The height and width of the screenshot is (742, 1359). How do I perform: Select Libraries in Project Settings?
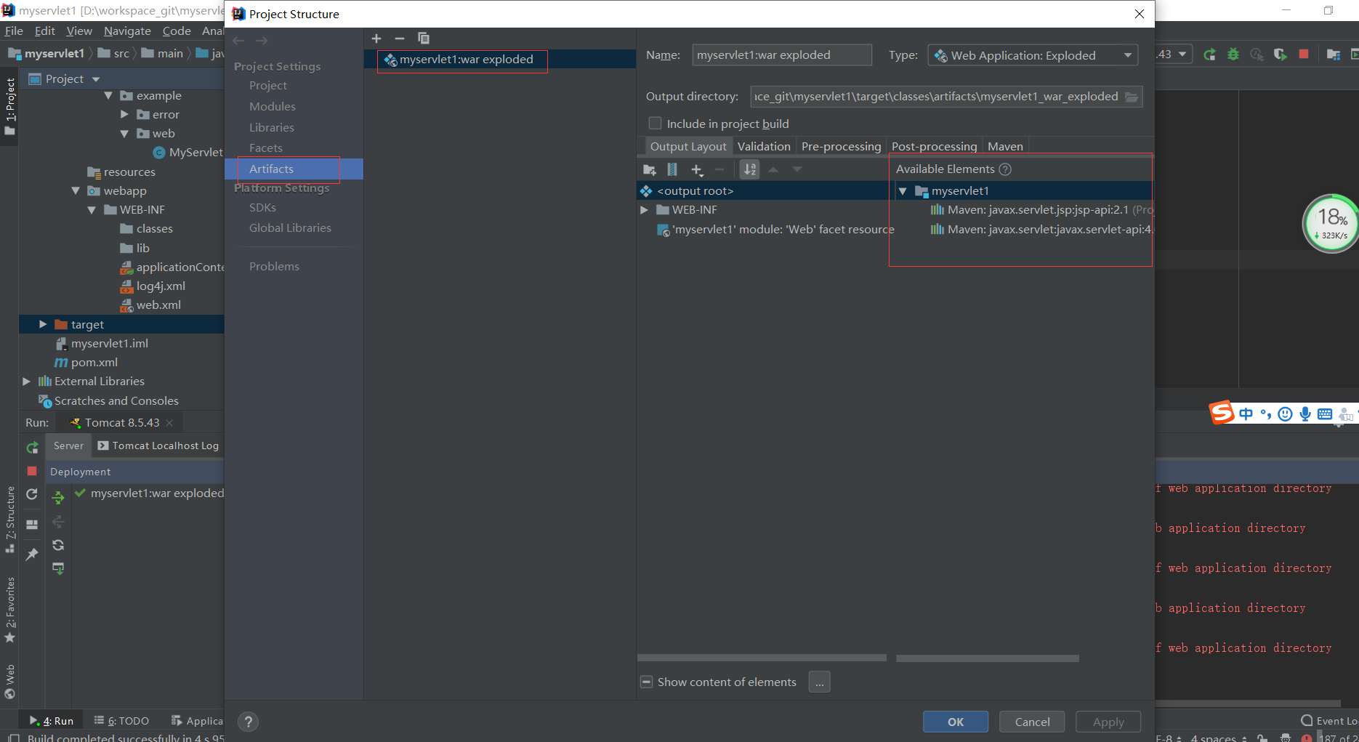[272, 127]
